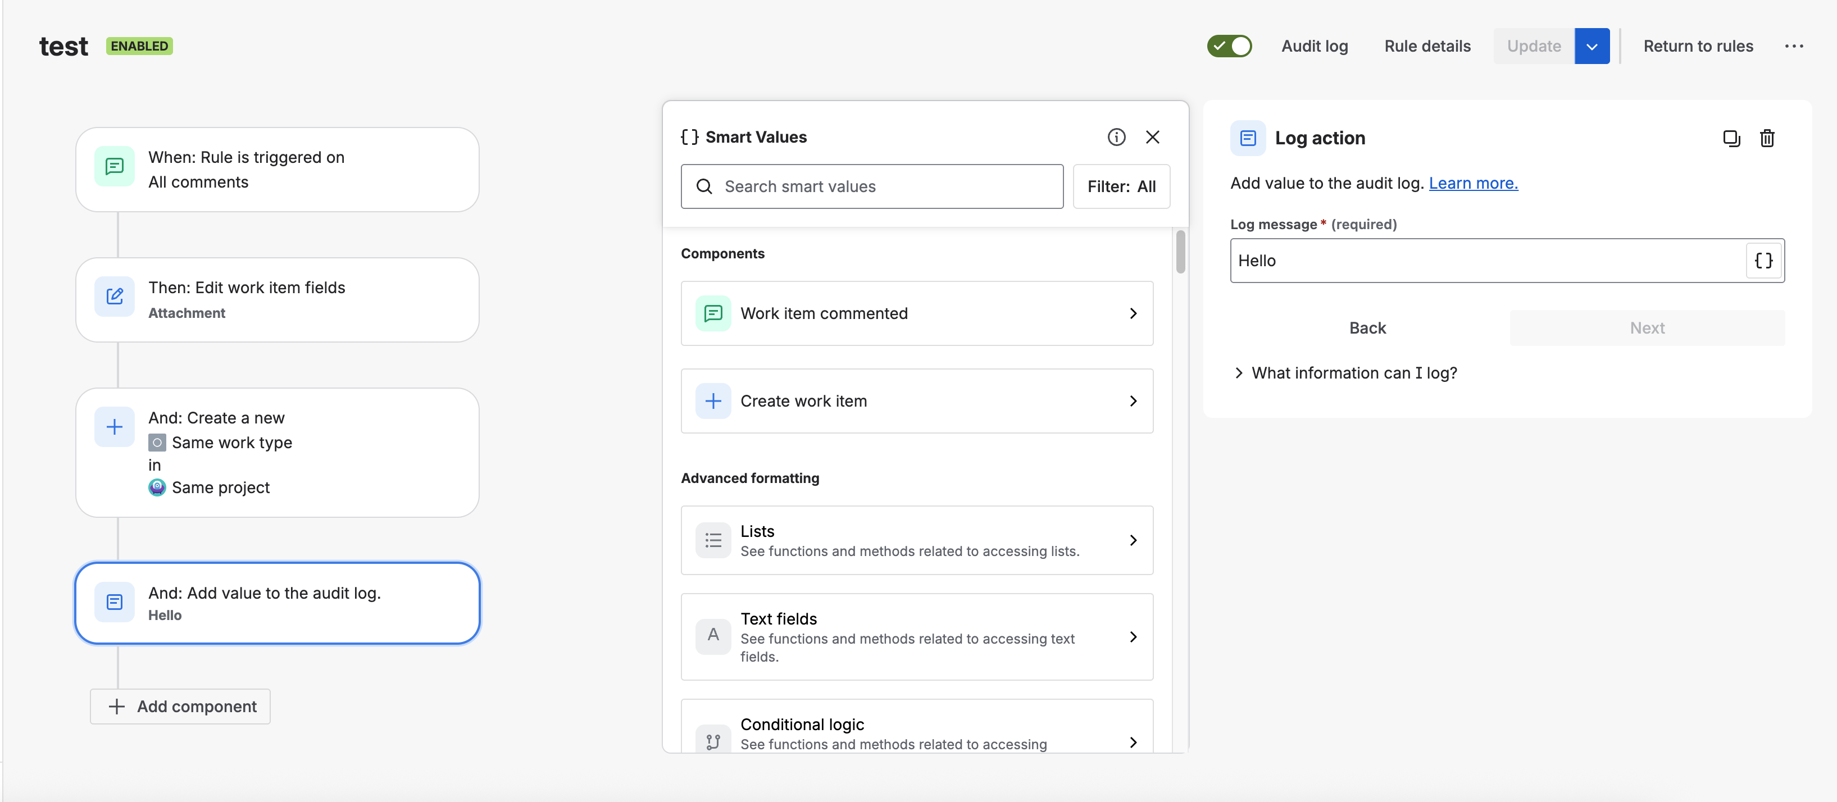This screenshot has width=1837, height=802.
Task: Add component to the rule
Action: (x=180, y=707)
